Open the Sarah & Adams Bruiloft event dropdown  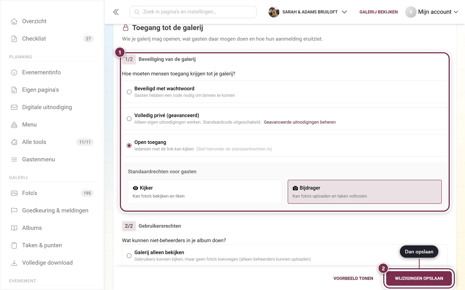pos(308,12)
